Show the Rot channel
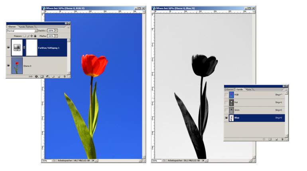Image resolution: width=307 pixels, height=171 pixels. pos(226,103)
